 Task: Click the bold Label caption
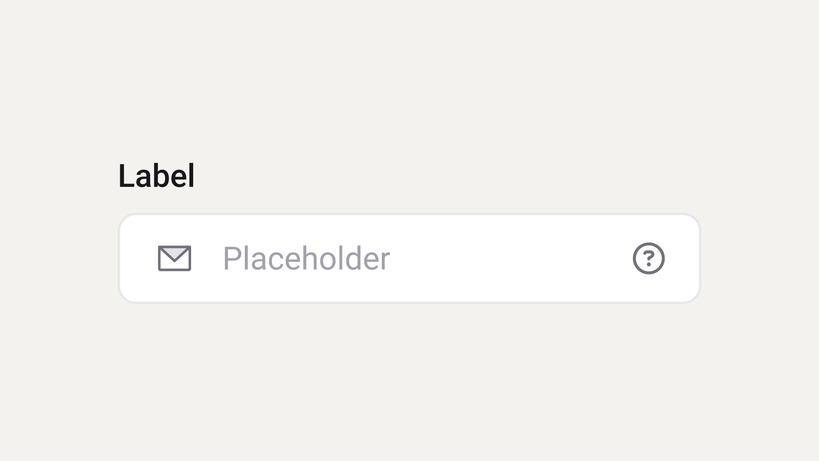pyautogui.click(x=157, y=175)
